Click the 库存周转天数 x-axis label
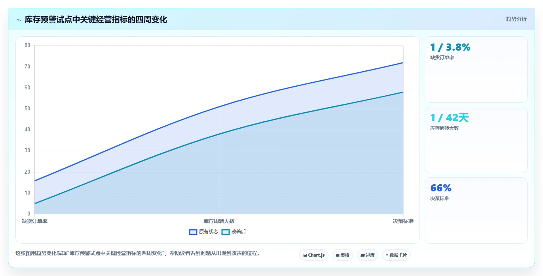The width and height of the screenshot is (543, 276). point(219,221)
